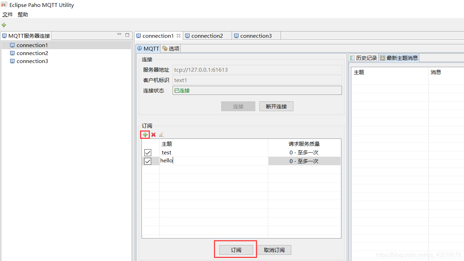
Task: Open QoS cell for the hello row
Action: pyautogui.click(x=304, y=161)
